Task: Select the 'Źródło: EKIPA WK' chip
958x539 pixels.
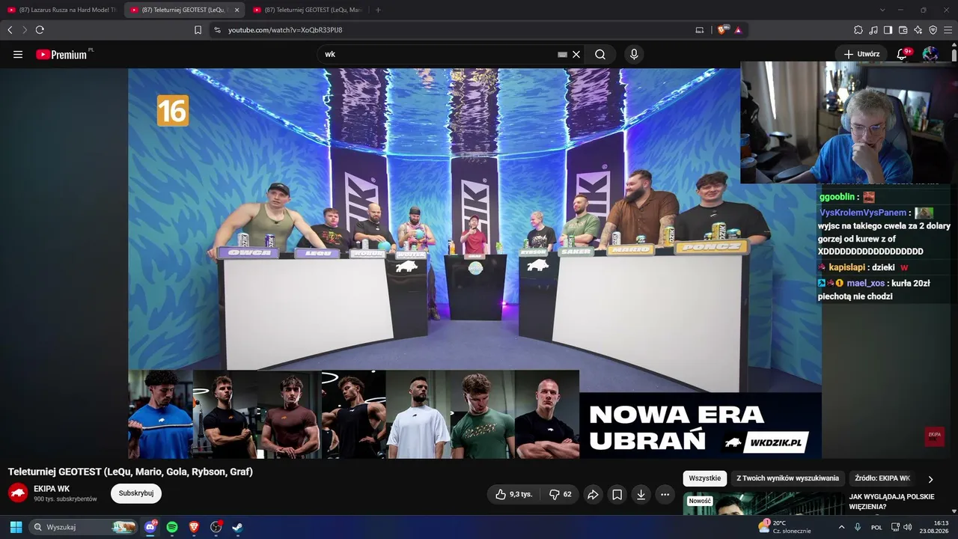Action: [882, 478]
